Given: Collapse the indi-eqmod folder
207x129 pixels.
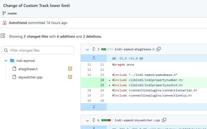Looking at the screenshot, I should pyautogui.click(x=6, y=61).
